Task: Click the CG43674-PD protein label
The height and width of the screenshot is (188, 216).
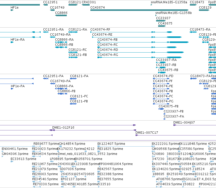Action: pos(163,76)
